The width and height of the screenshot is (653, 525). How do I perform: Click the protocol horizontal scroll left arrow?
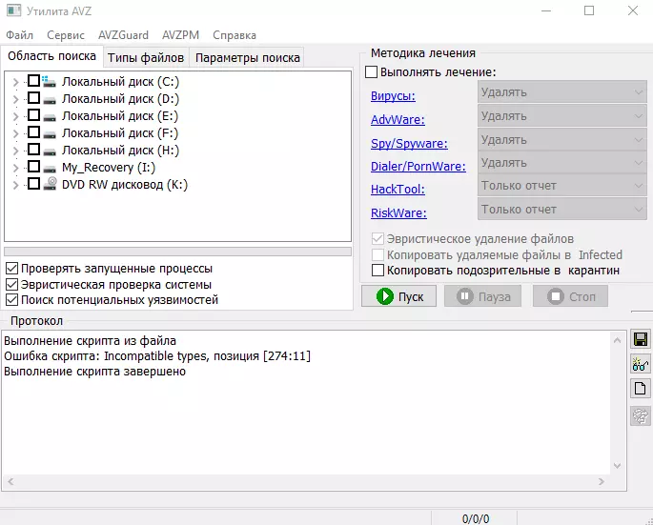pos(10,482)
